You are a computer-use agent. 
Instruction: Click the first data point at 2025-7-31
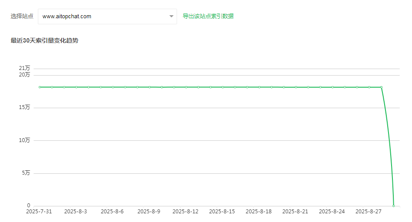(40, 87)
